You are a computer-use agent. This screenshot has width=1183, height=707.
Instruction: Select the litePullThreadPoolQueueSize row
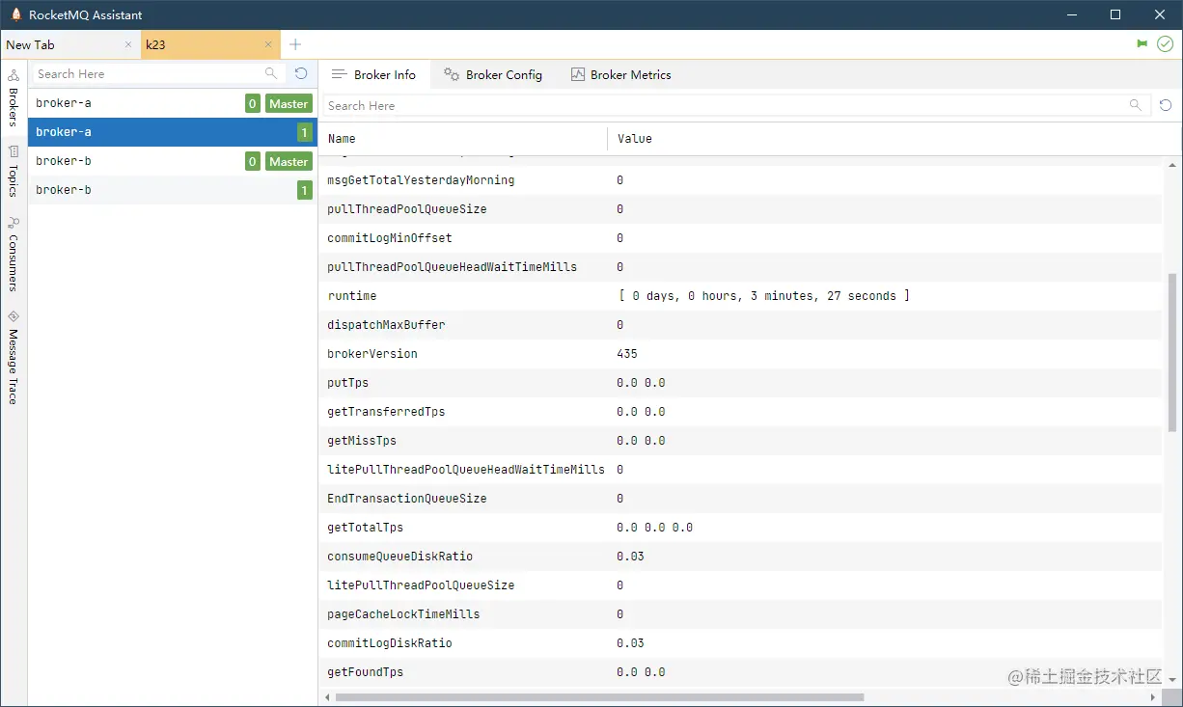coord(740,585)
